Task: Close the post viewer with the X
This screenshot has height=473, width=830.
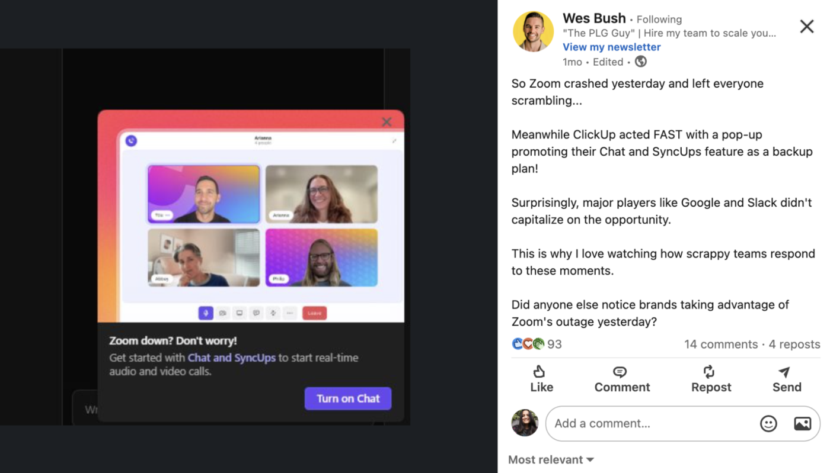Action: [807, 26]
